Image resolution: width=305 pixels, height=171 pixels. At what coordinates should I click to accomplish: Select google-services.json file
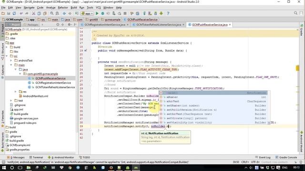pyautogui.click(x=26, y=118)
